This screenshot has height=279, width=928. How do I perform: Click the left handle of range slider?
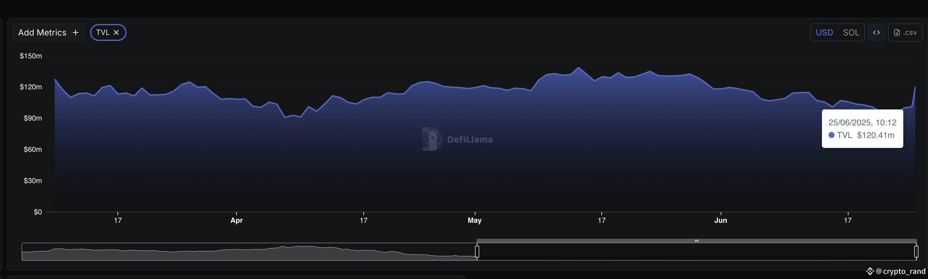477,251
